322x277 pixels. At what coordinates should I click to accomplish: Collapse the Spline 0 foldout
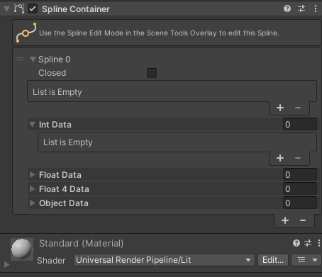tap(33, 60)
